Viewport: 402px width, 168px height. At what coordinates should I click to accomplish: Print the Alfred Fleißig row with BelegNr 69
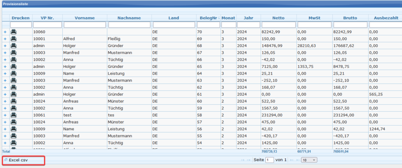tap(13, 39)
